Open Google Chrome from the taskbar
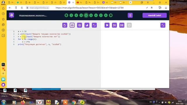187x105 pixels. [74, 102]
